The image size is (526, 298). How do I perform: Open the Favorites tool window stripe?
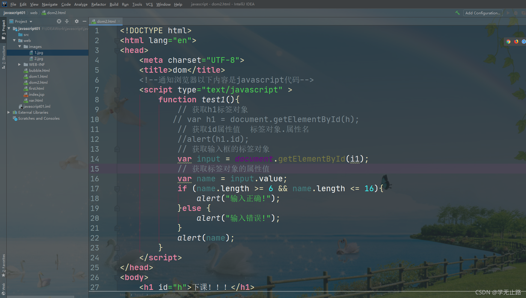(x=3, y=265)
